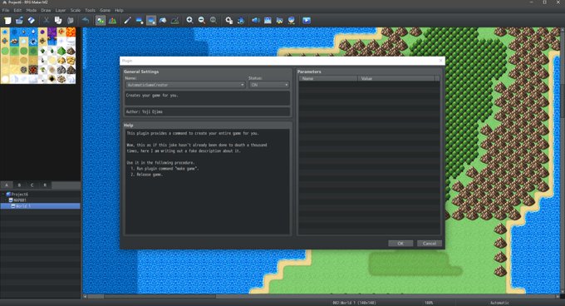Pick the purple tile in tileset palette
The height and width of the screenshot is (306, 565).
pyautogui.click(x=52, y=32)
